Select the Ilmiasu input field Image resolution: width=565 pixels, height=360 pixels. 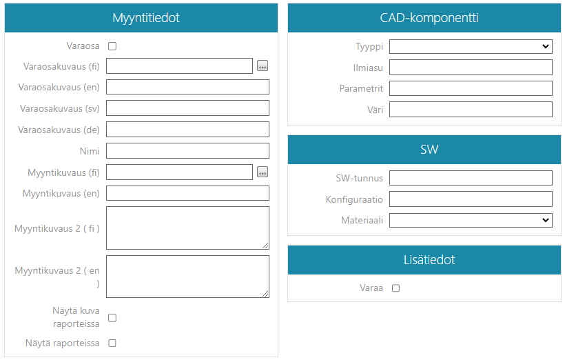pyautogui.click(x=471, y=68)
